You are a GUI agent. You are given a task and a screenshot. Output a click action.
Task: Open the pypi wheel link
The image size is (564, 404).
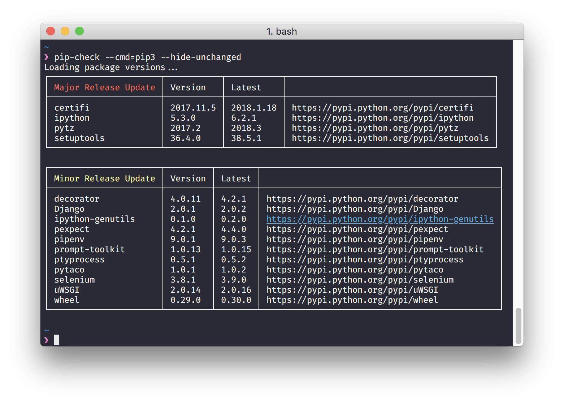tap(352, 300)
